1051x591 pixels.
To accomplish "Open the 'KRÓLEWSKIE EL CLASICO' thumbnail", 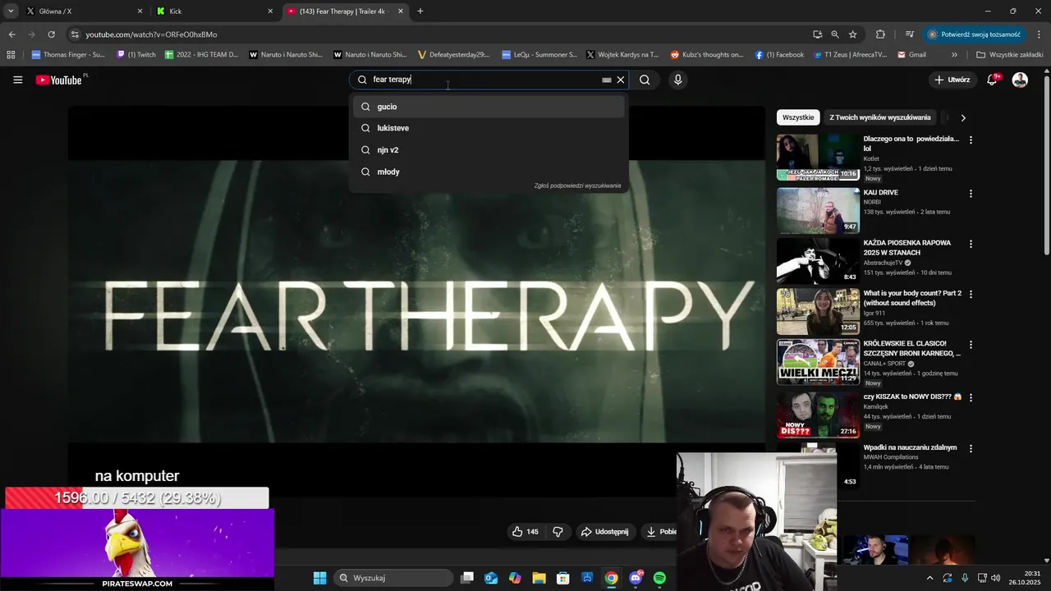I will (818, 362).
